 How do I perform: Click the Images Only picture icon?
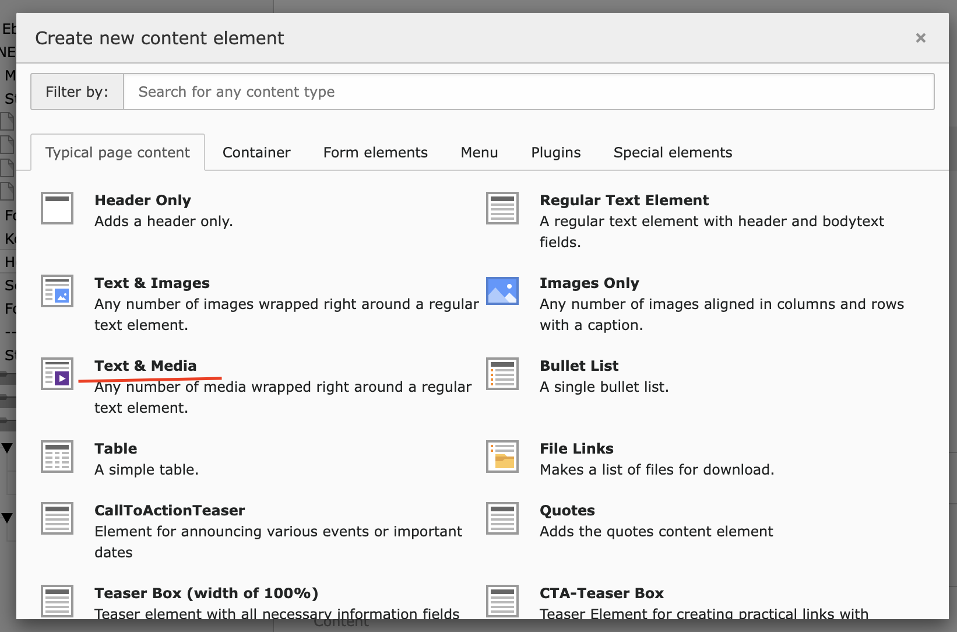pyautogui.click(x=502, y=291)
